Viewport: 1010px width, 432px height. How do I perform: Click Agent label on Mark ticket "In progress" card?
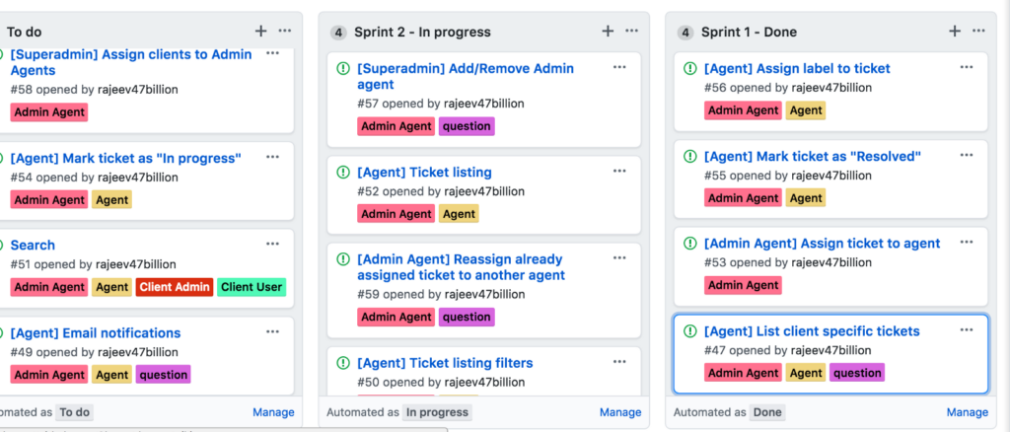pos(112,199)
